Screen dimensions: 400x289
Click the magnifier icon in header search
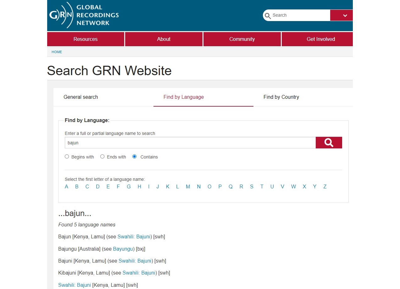tap(268, 16)
